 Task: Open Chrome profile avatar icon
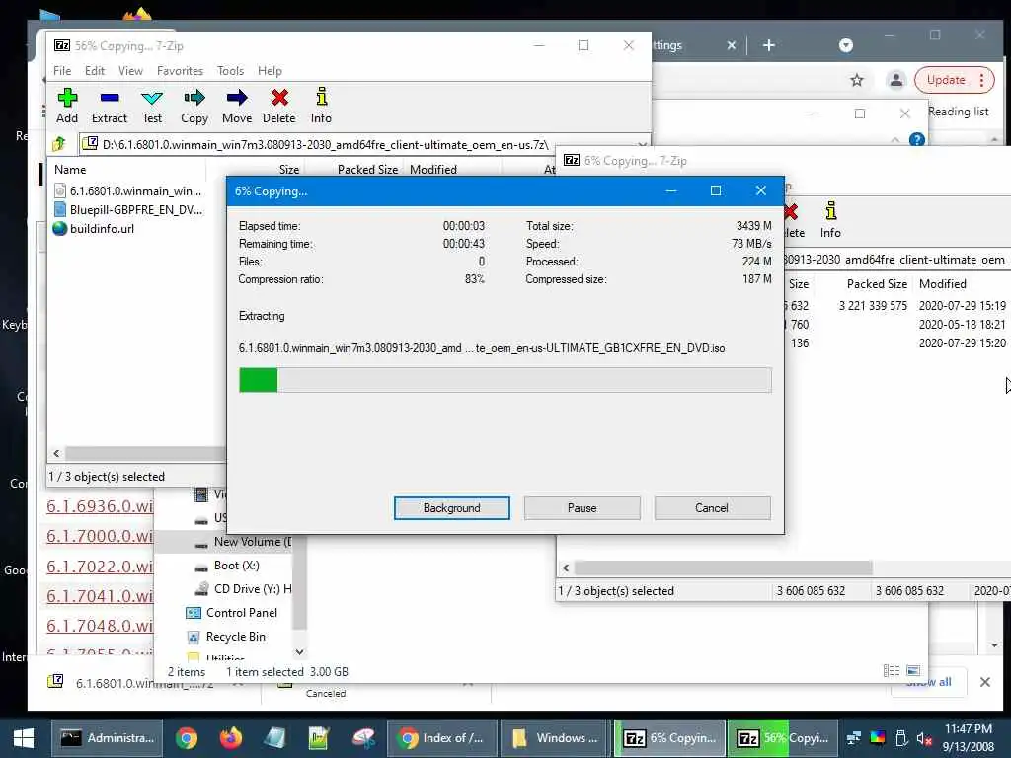pyautogui.click(x=895, y=80)
